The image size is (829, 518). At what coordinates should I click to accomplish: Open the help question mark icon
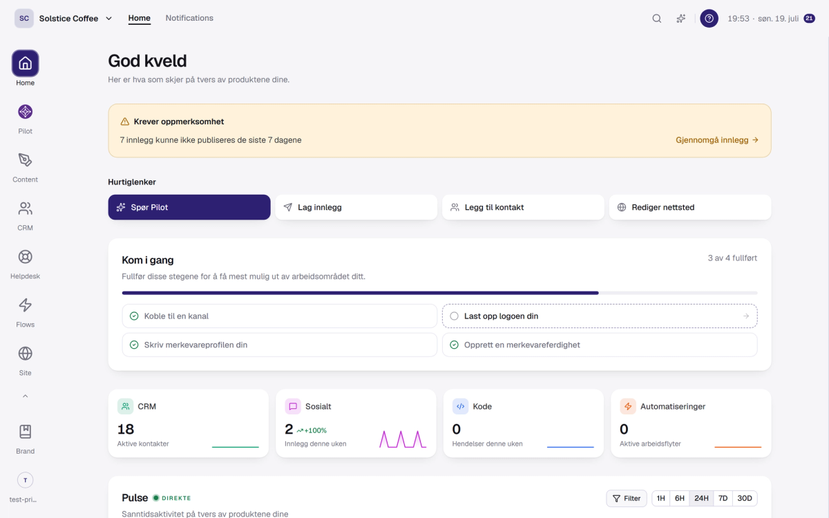click(709, 19)
